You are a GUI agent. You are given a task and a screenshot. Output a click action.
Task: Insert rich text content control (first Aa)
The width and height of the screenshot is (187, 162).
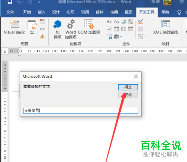(109, 22)
